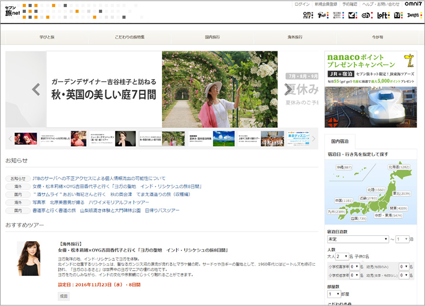Viewport: 425px width, 306px height.
Task: Click the 海外 tag beside the ハワイ photo tour item
Action: tap(18, 203)
